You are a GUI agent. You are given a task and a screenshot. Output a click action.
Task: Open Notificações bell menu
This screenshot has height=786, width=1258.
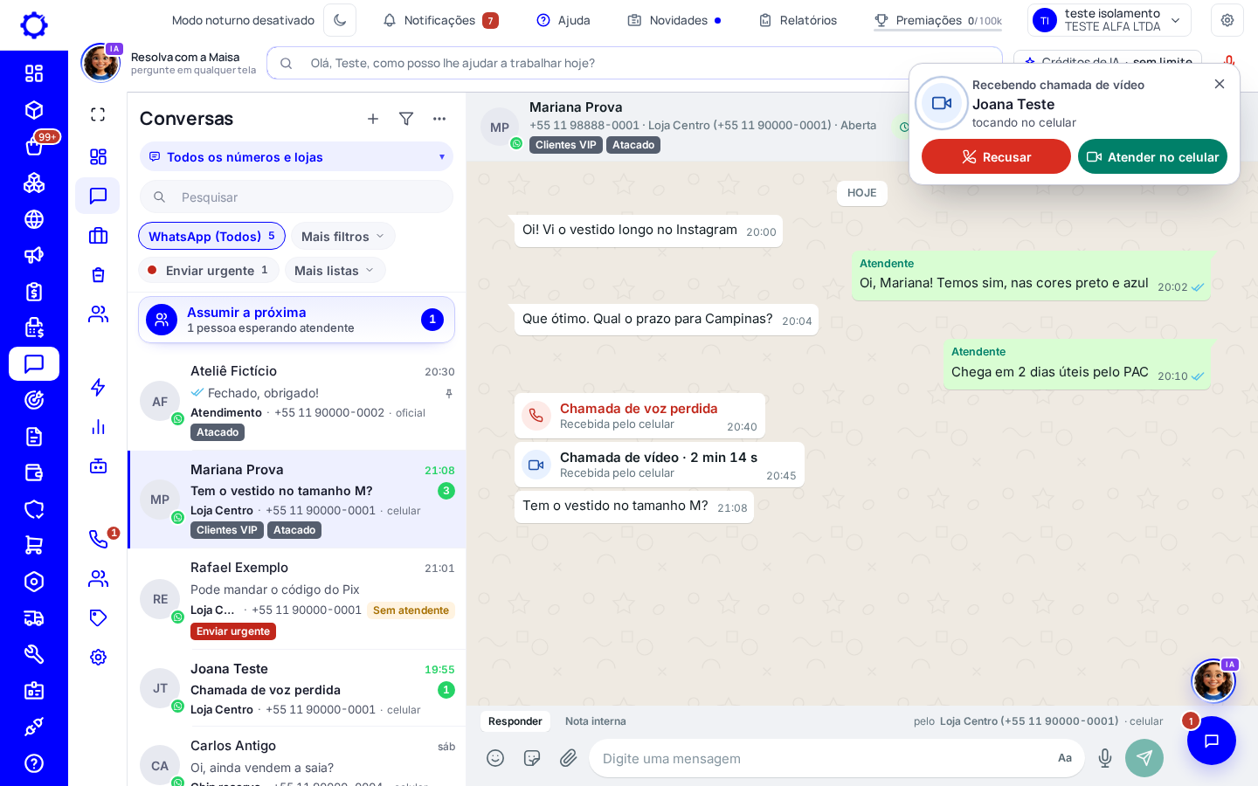440,20
